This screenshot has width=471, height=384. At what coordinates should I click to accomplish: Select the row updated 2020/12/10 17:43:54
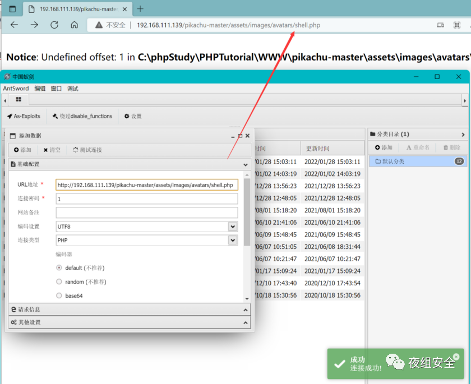(x=309, y=283)
